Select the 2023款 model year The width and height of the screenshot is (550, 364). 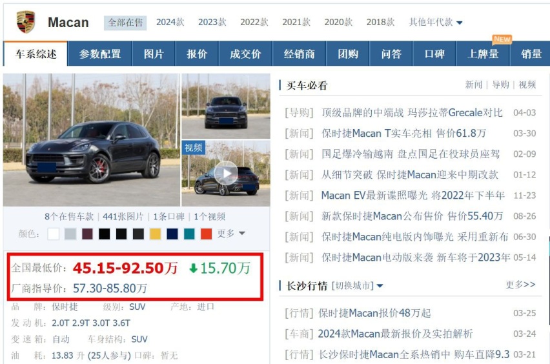coord(212,23)
